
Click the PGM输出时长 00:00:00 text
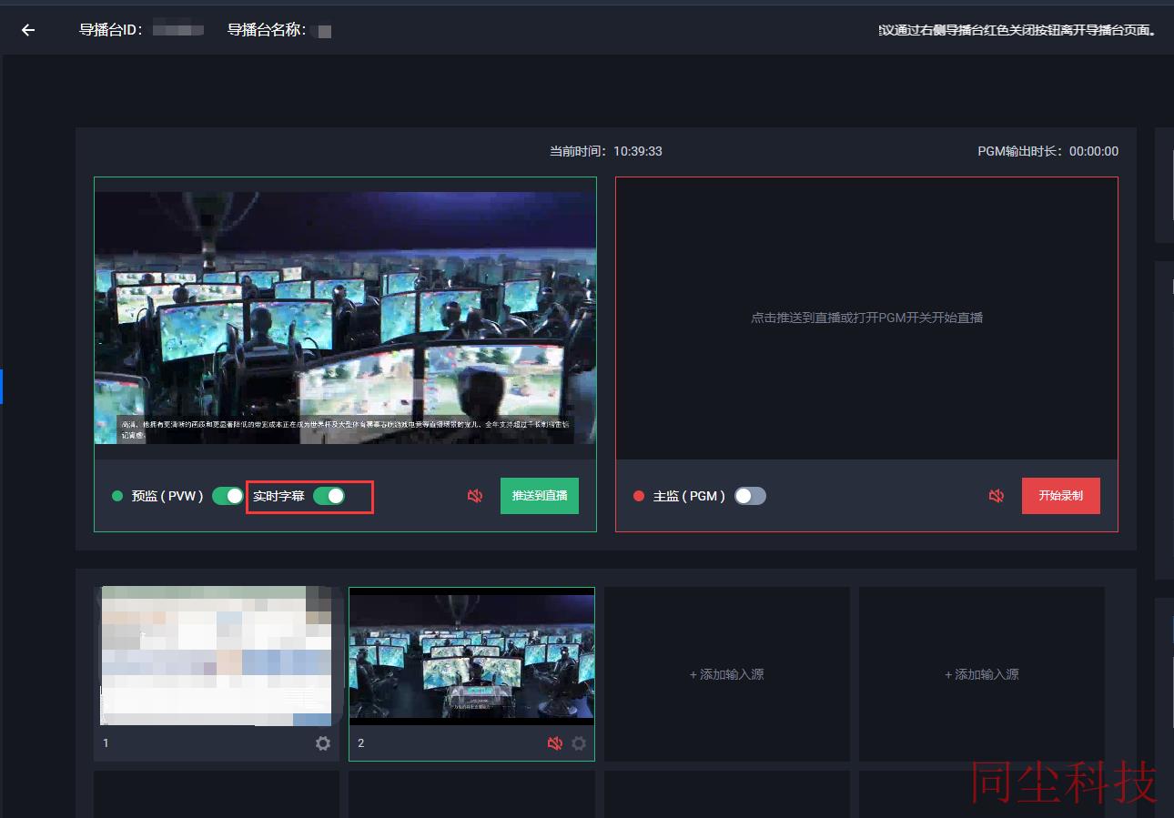click(1048, 151)
